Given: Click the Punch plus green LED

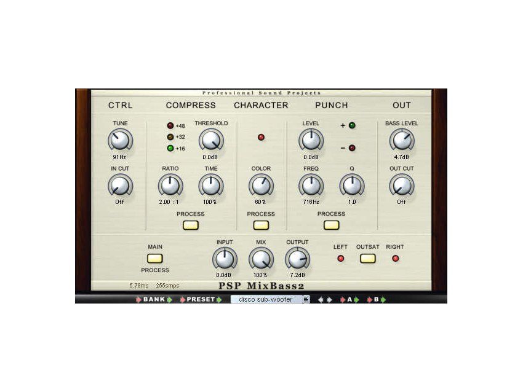Looking at the screenshot, I should 352,125.
